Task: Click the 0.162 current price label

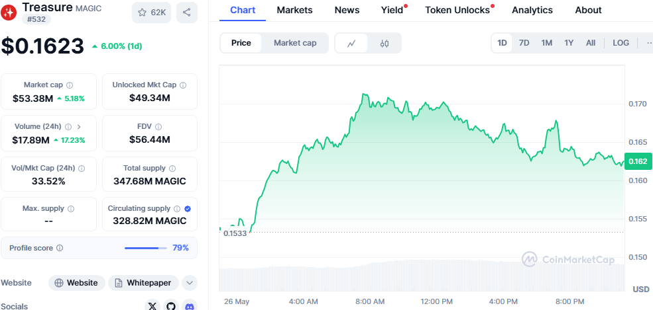Action: click(638, 161)
